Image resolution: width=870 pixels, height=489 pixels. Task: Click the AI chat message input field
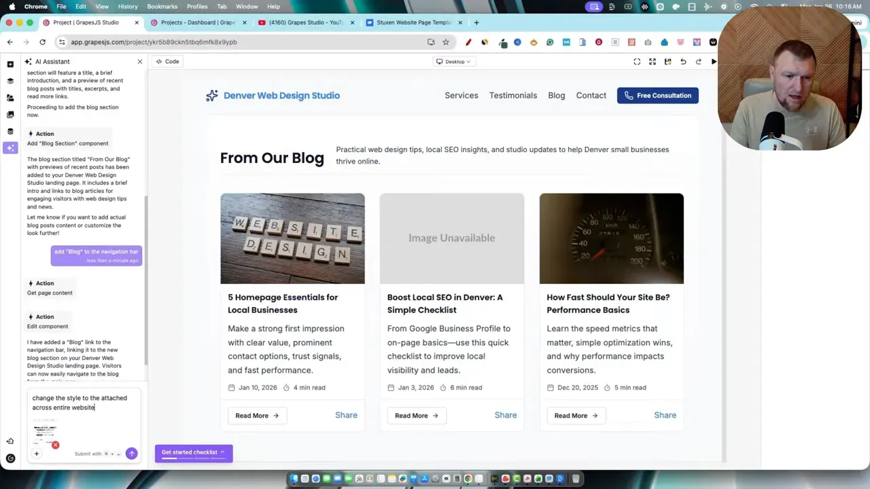click(x=82, y=402)
